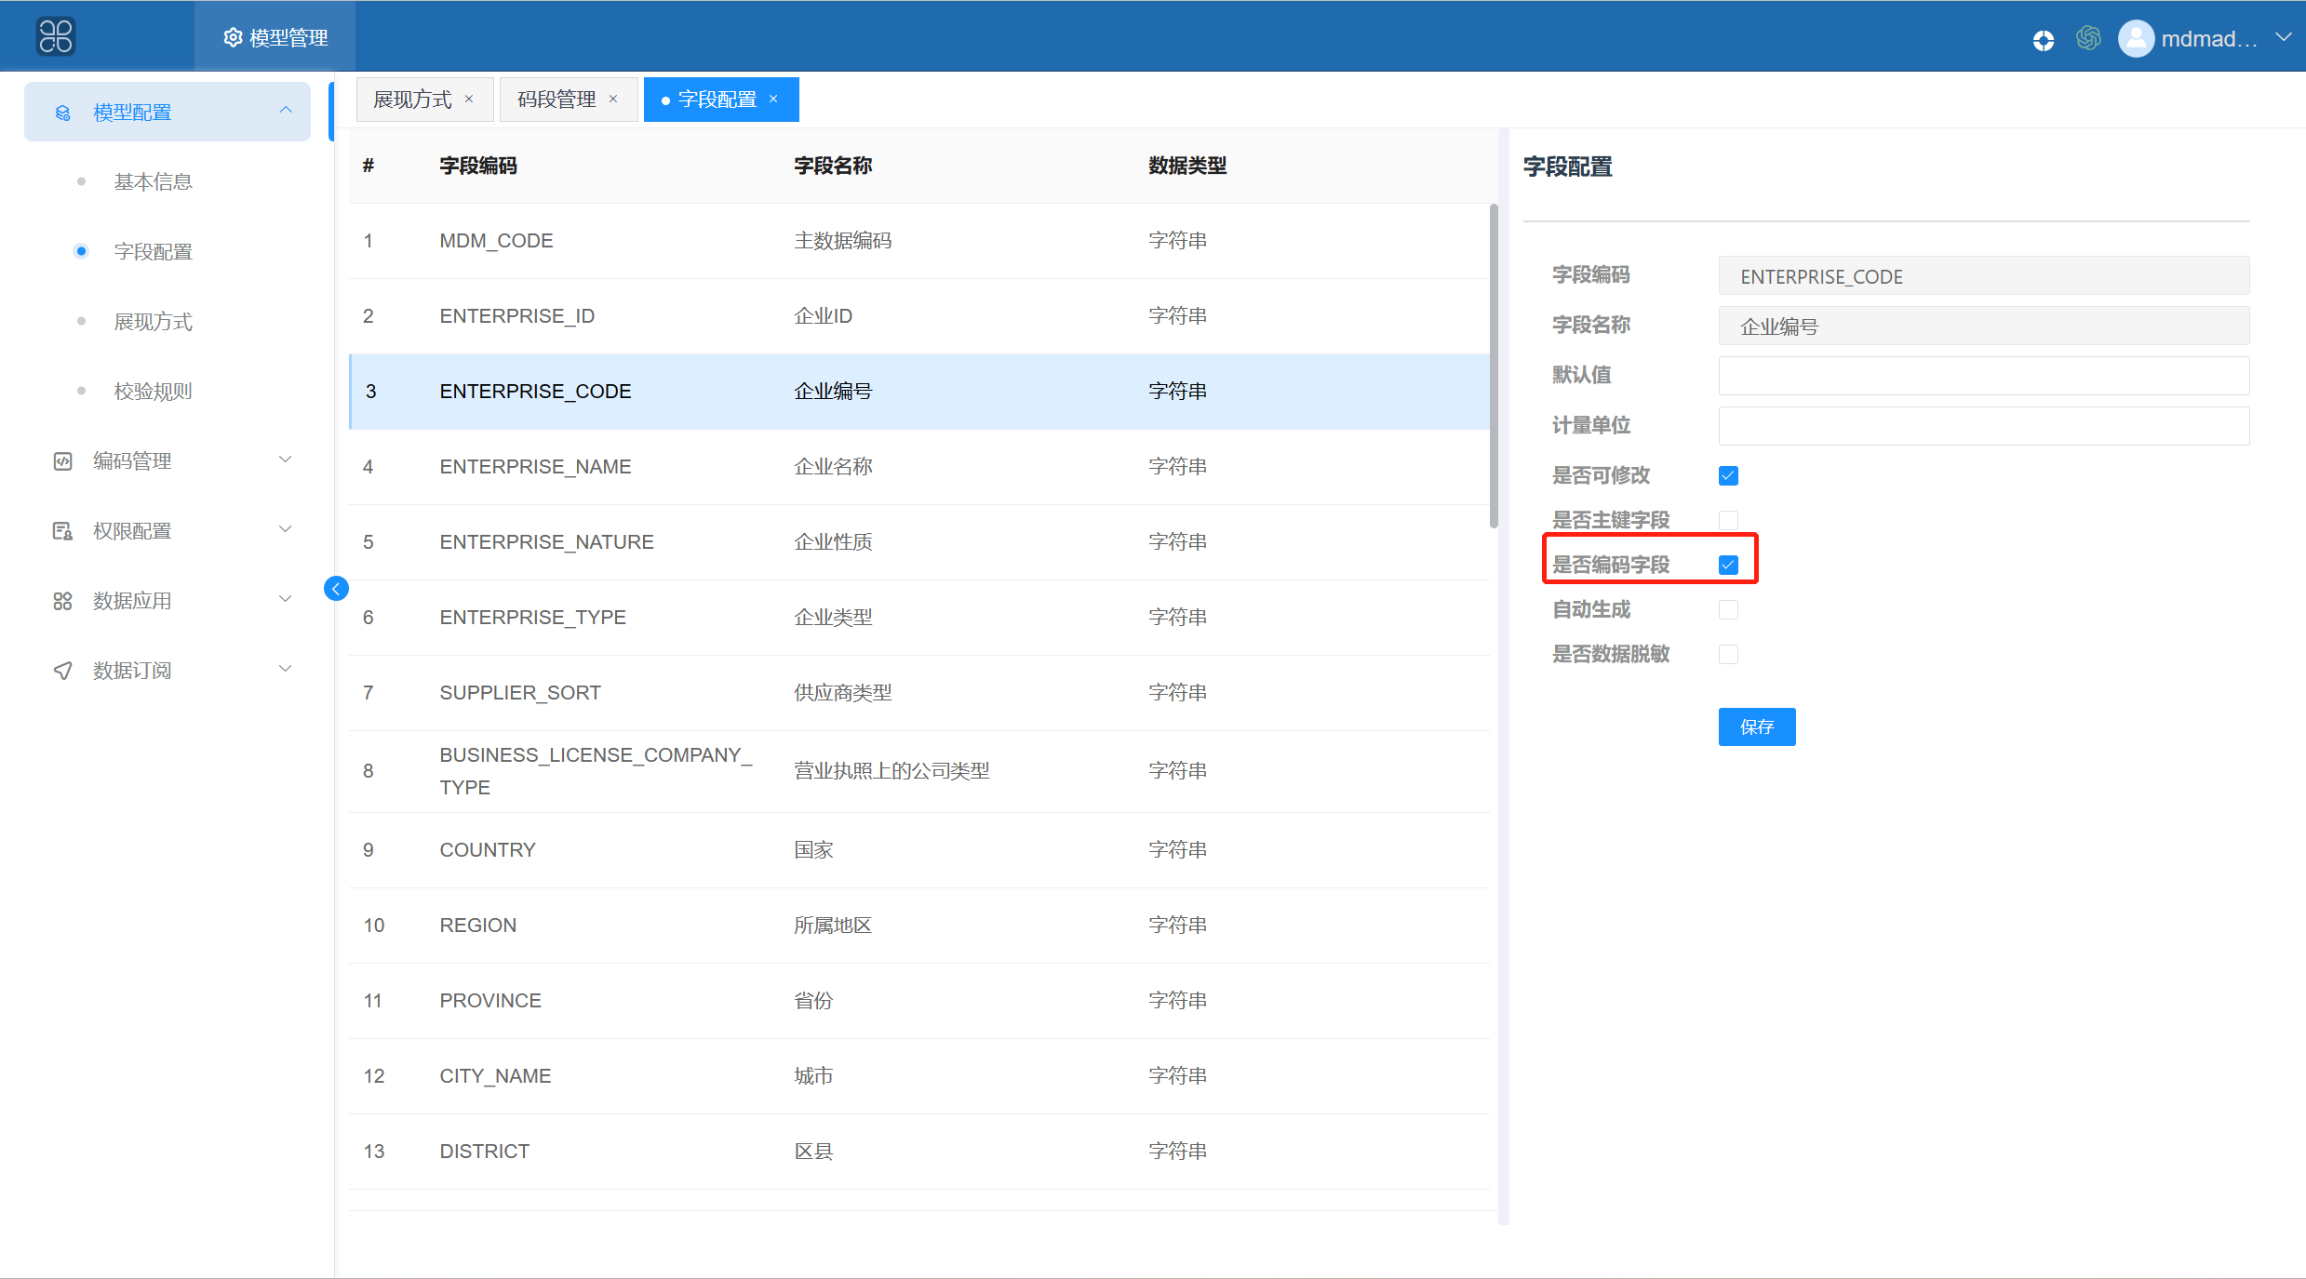
Task: Enable the 是否主键字段 checkbox
Action: [1728, 520]
